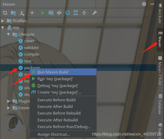164x139 pixels.
Task: Add a Maven project with plus icon
Action: pos(32,13)
